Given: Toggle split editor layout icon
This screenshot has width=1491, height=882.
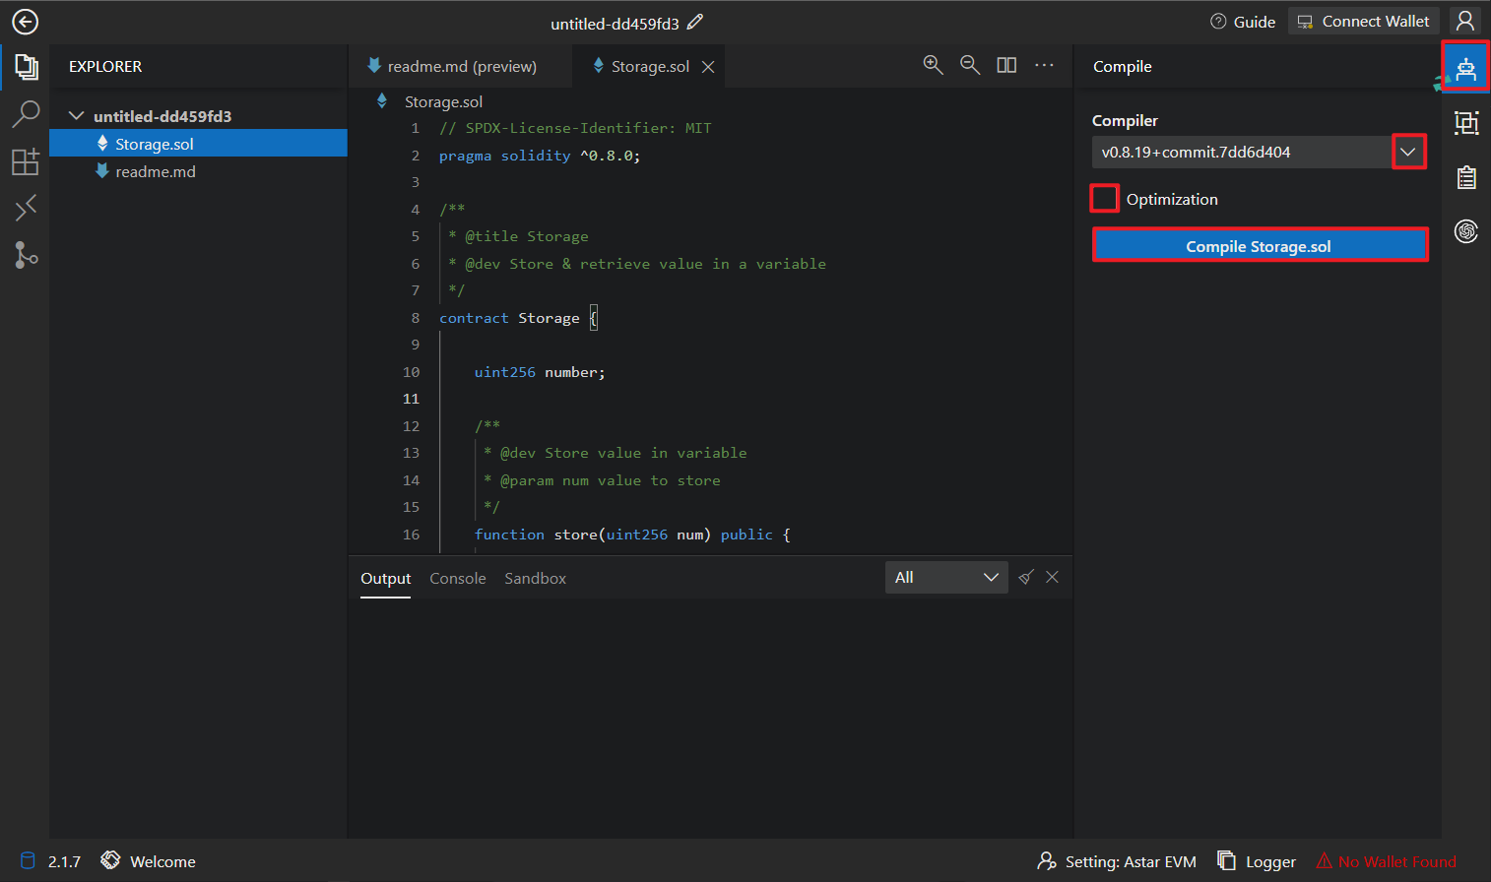Looking at the screenshot, I should (x=1006, y=65).
